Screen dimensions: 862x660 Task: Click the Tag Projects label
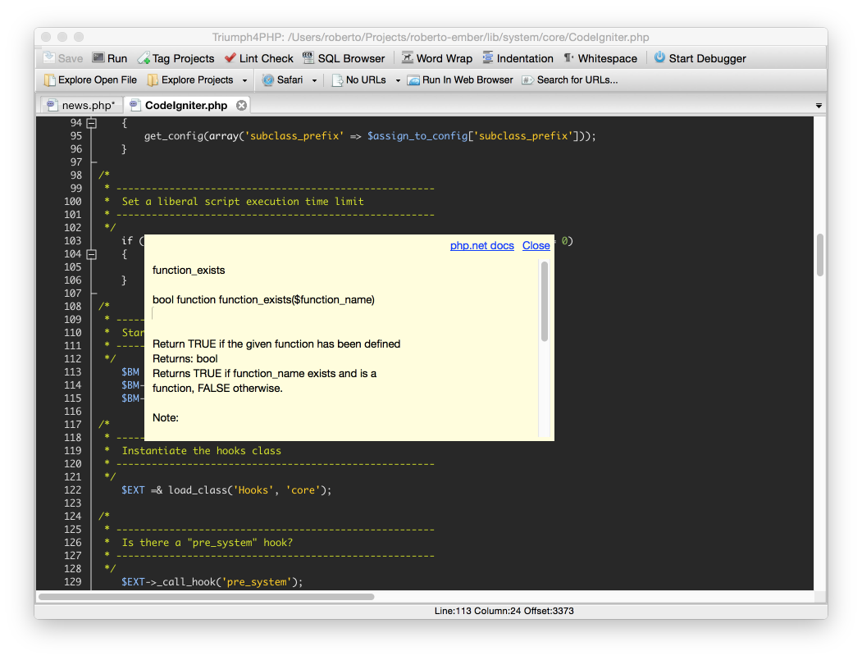183,58
